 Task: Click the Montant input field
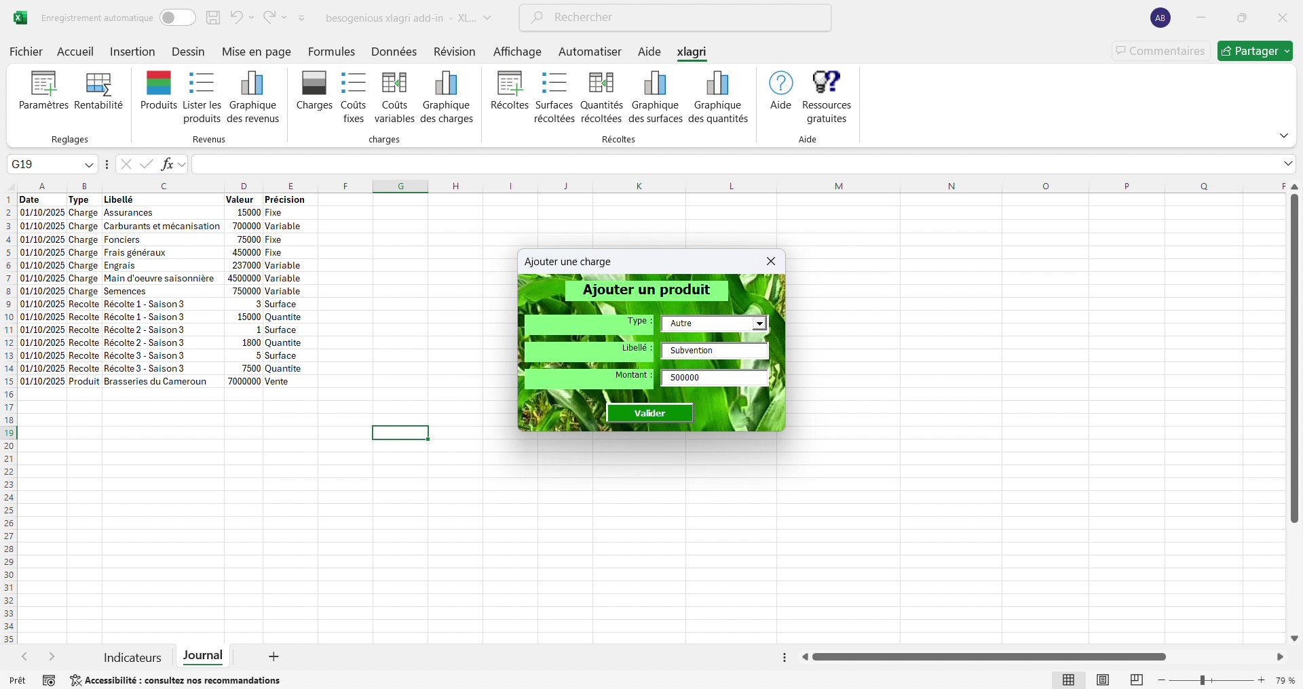pos(715,378)
